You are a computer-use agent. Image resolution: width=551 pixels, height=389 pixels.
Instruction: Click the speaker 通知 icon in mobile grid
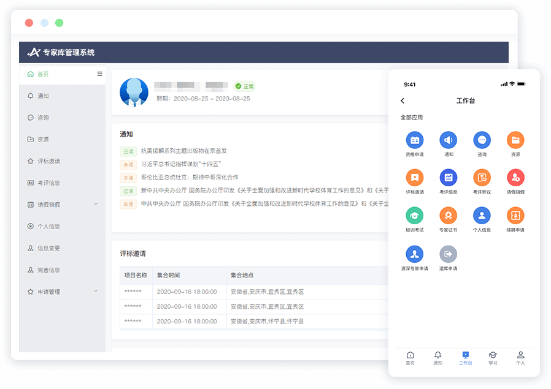pyautogui.click(x=448, y=141)
